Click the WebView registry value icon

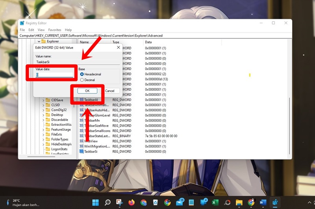(82, 141)
